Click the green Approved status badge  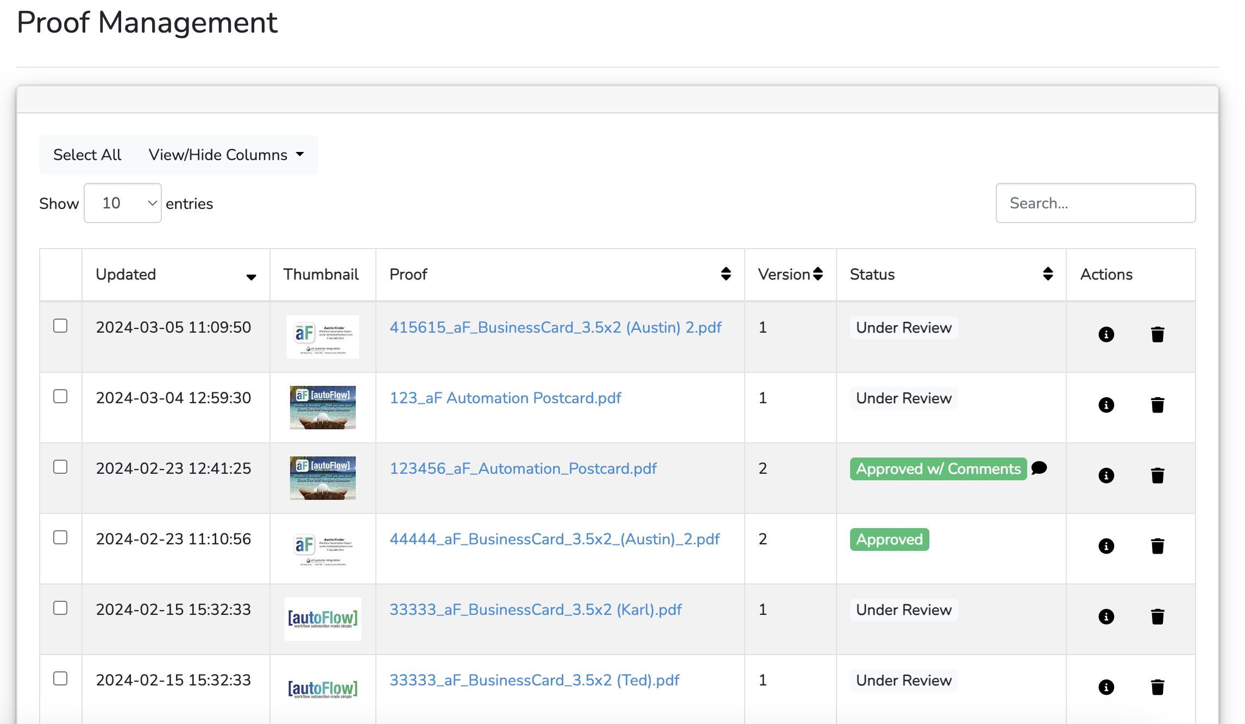click(889, 539)
